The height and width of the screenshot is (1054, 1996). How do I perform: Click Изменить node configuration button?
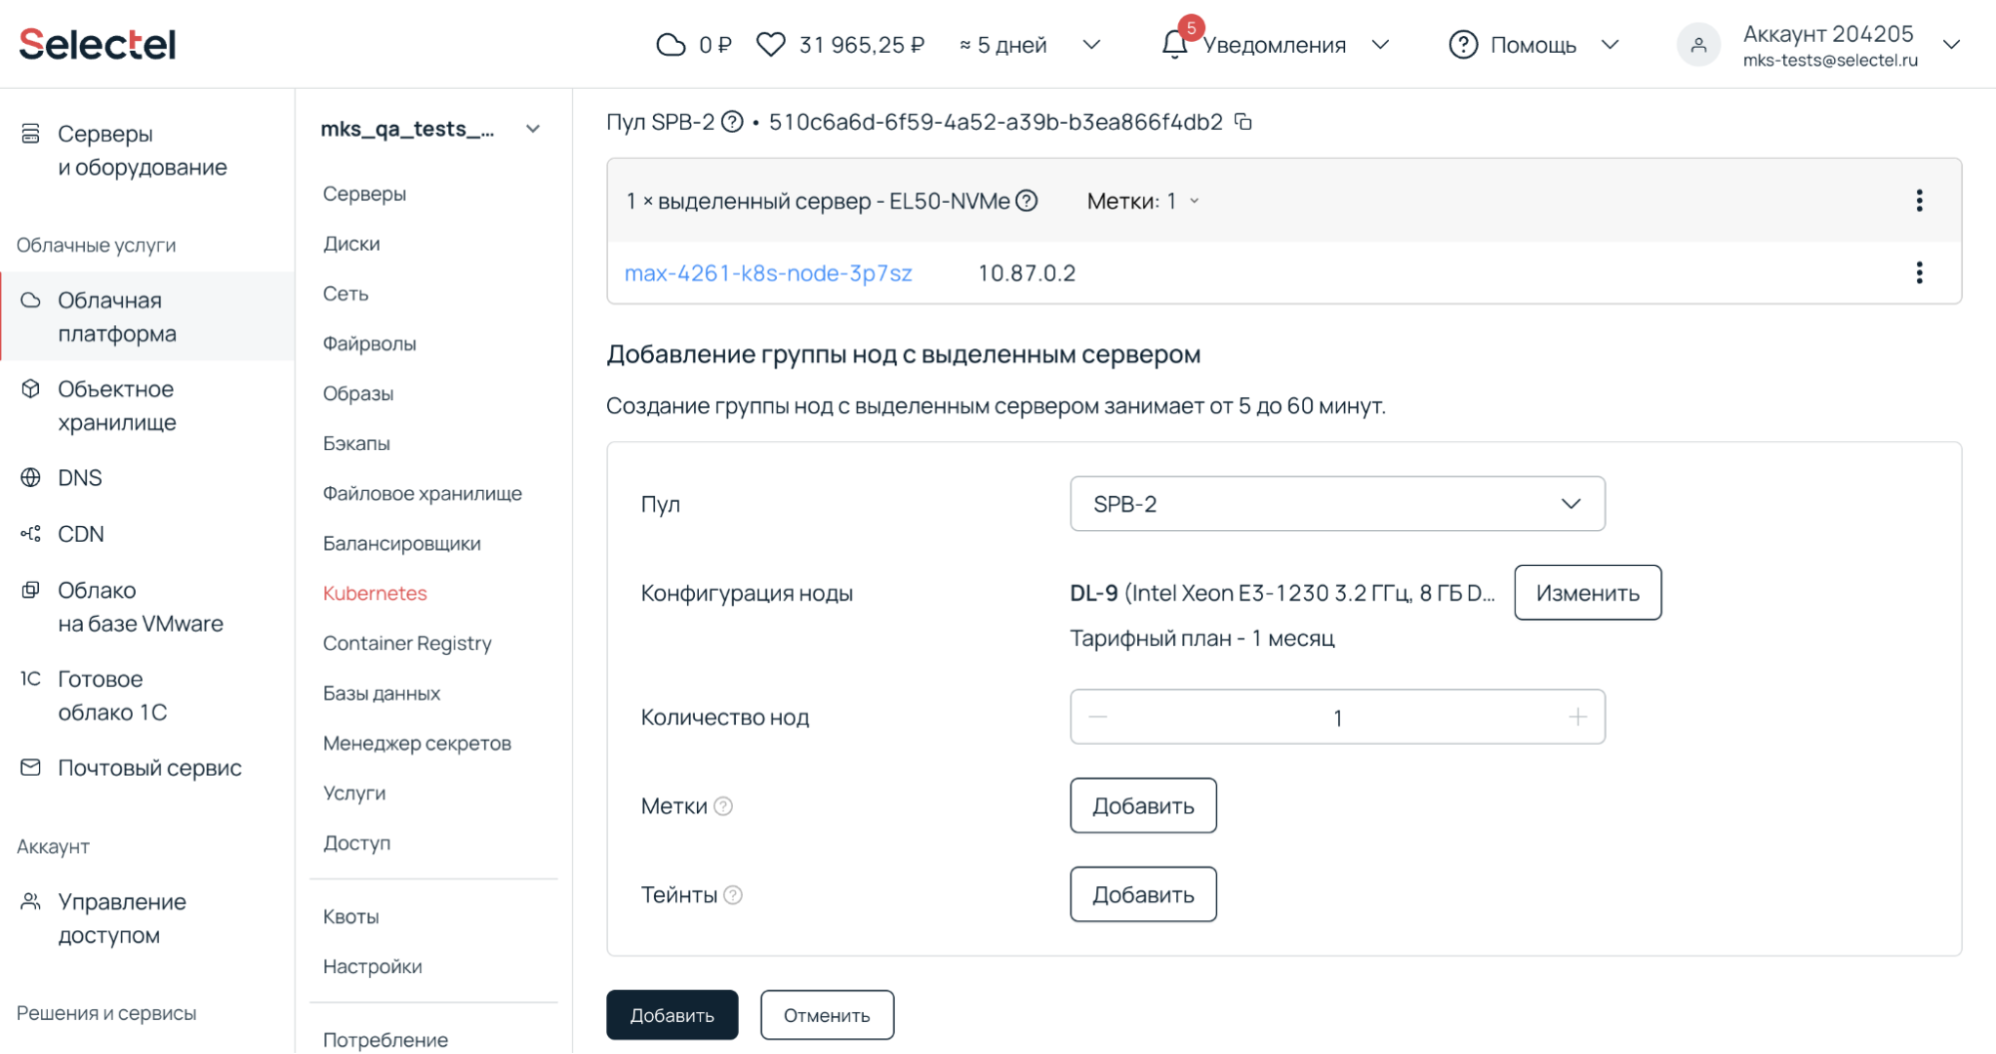1588,593
